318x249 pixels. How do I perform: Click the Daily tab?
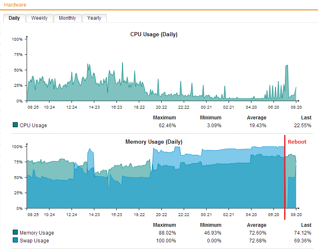tap(14, 18)
